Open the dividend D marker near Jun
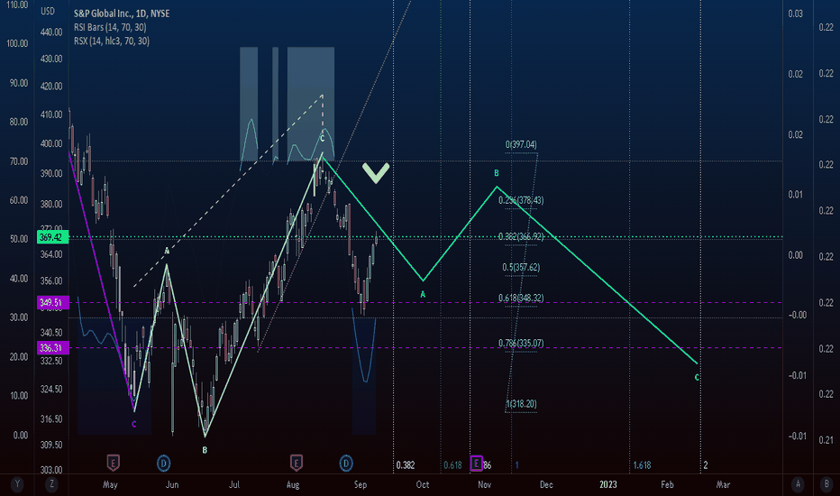 (x=163, y=463)
